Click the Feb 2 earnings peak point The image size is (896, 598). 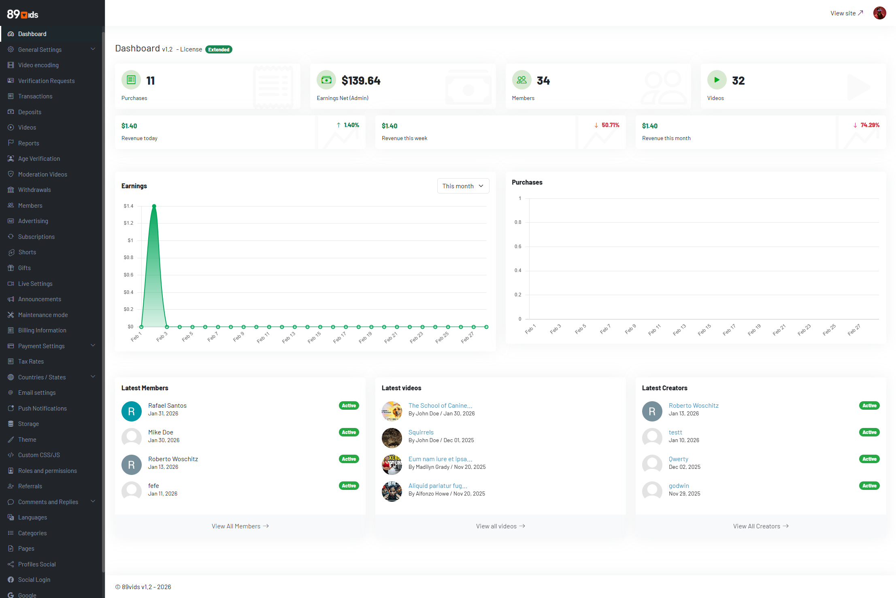154,206
